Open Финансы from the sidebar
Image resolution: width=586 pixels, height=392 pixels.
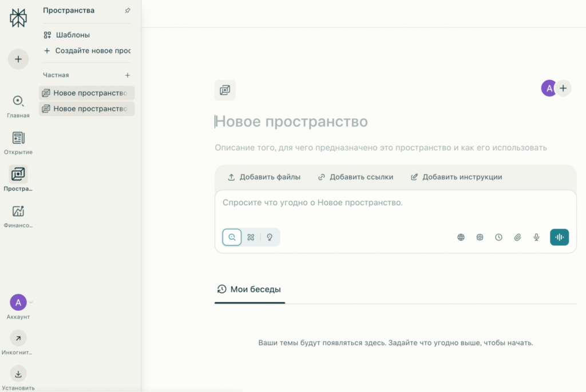pyautogui.click(x=18, y=214)
